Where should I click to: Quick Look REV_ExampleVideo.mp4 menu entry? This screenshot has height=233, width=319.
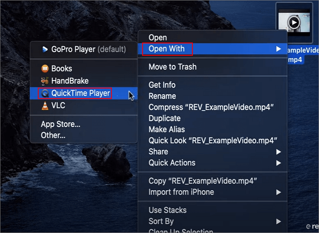pos(213,141)
